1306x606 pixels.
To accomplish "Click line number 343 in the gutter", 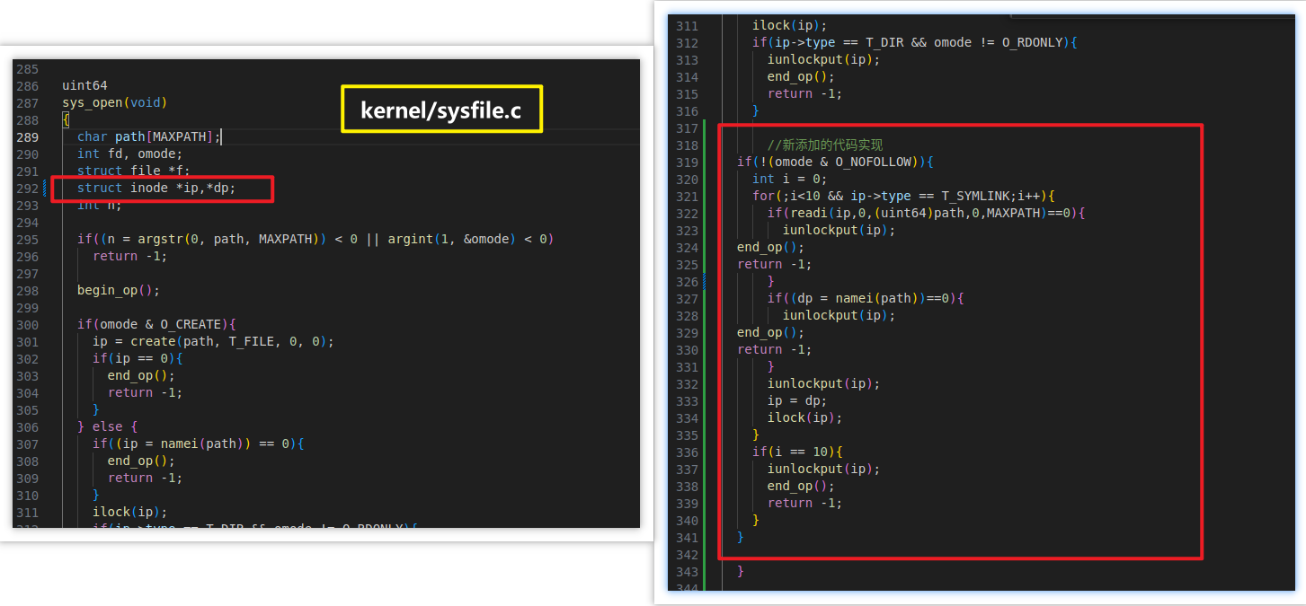I will 687,572.
